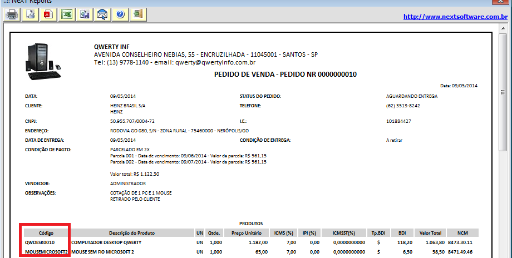512x258 pixels.
Task: Click 'Valor total: R$ 1.122,30'
Action: [x=135, y=174]
